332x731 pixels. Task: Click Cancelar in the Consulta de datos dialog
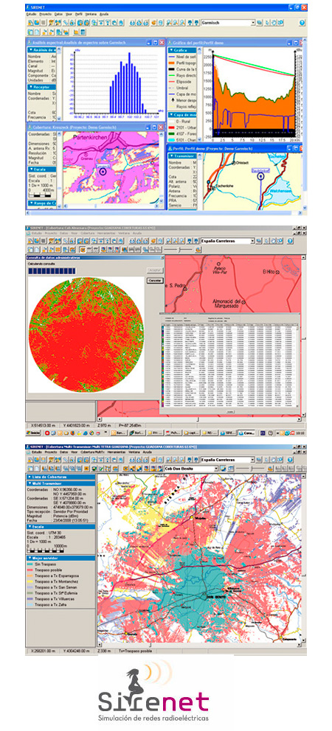(x=153, y=281)
